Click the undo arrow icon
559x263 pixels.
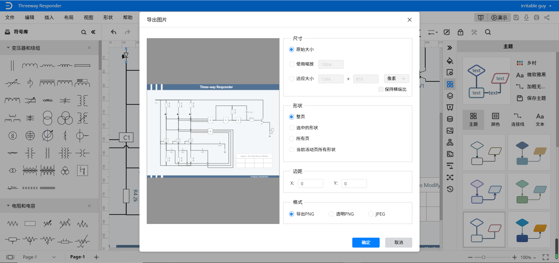(114, 32)
